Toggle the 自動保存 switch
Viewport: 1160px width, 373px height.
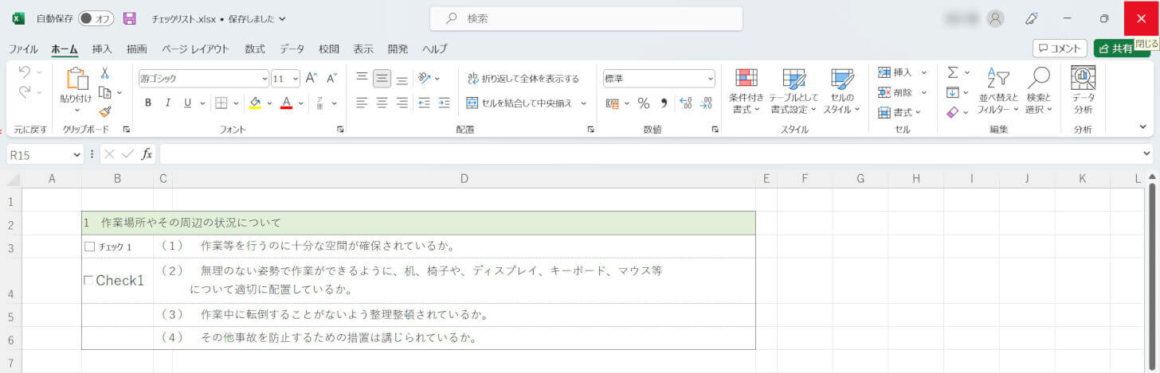[x=96, y=18]
